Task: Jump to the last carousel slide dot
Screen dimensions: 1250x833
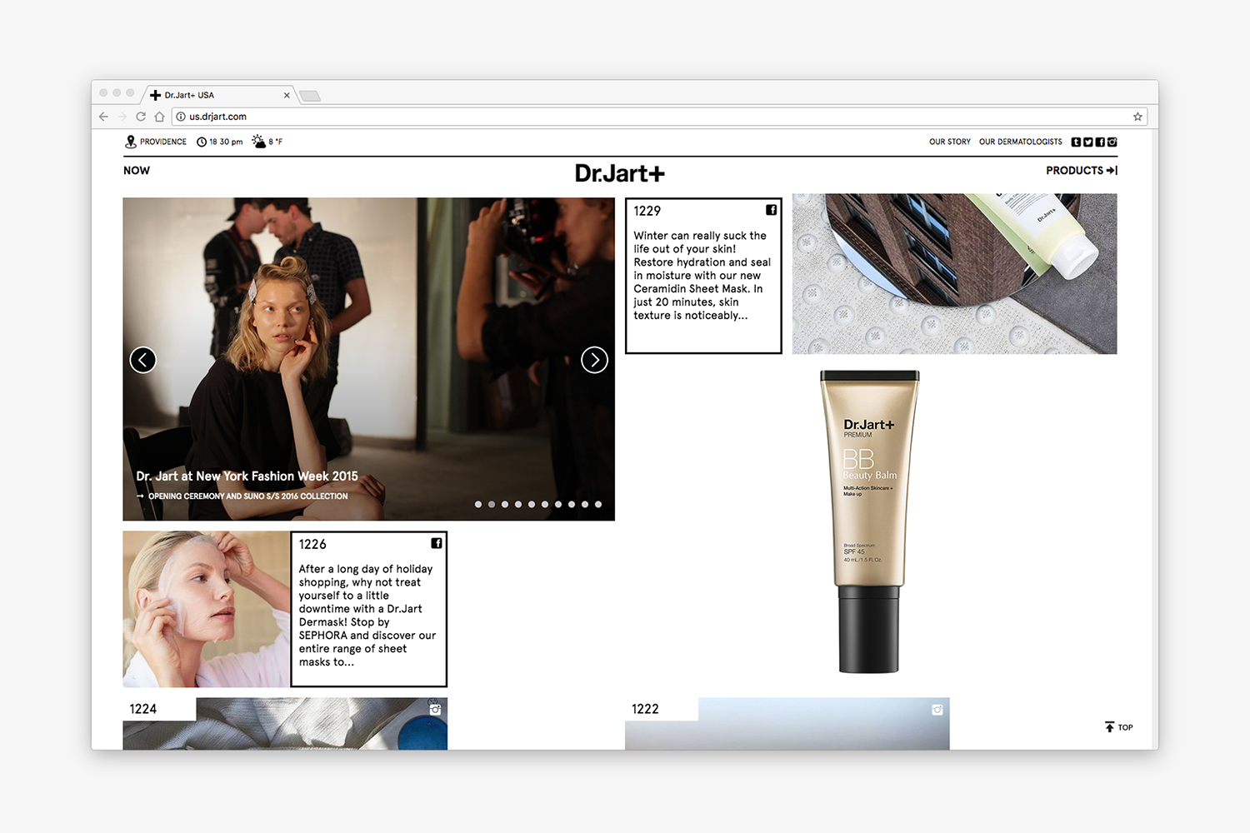Action: coord(598,504)
